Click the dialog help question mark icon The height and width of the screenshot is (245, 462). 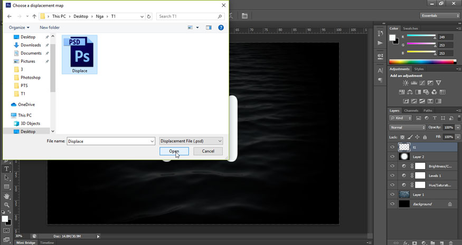click(221, 27)
